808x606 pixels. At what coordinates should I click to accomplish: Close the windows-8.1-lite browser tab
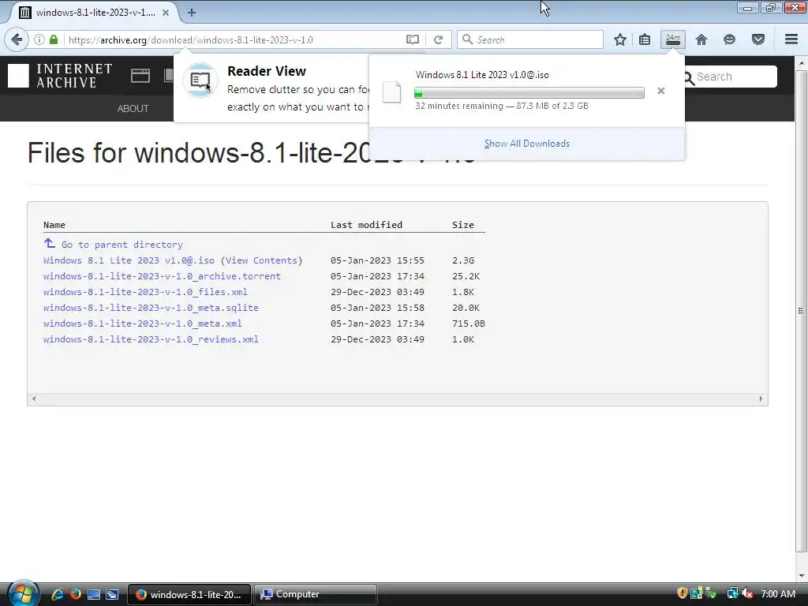coord(166,13)
